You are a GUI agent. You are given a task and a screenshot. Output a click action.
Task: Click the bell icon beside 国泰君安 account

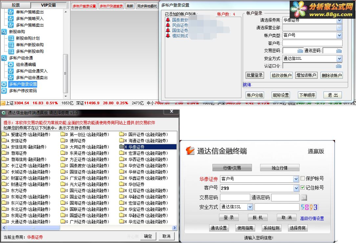(x=168, y=20)
